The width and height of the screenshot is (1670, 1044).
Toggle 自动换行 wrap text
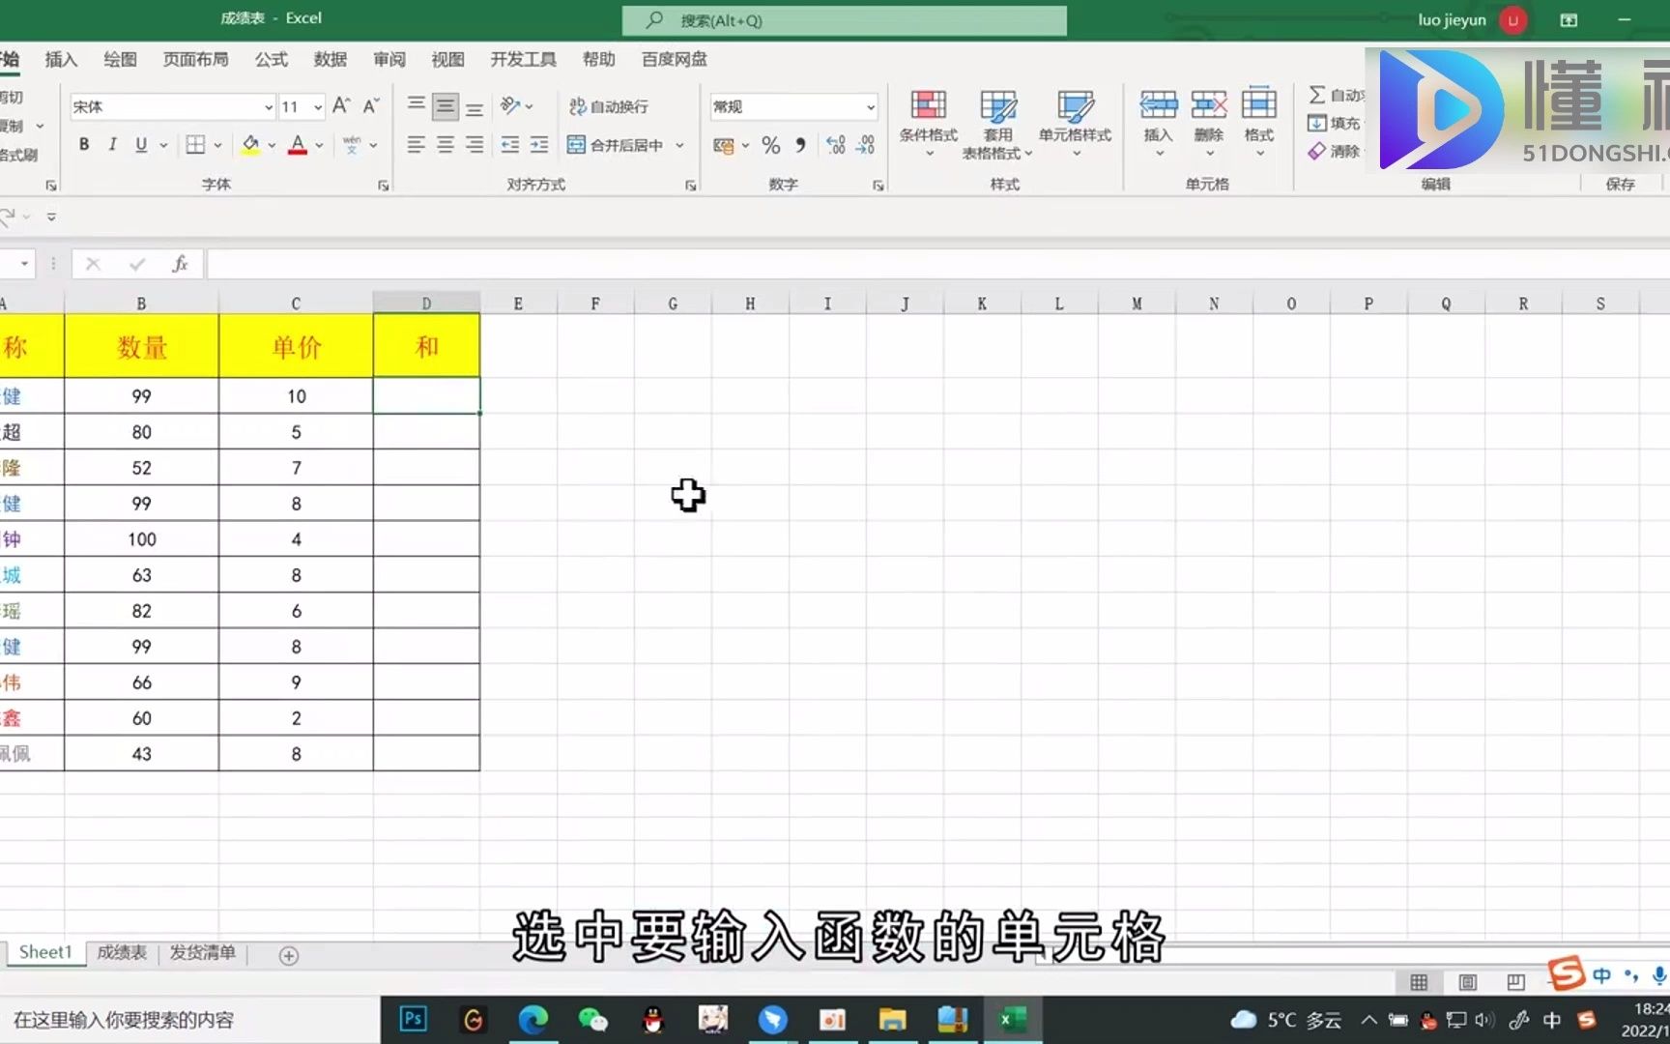coord(609,106)
